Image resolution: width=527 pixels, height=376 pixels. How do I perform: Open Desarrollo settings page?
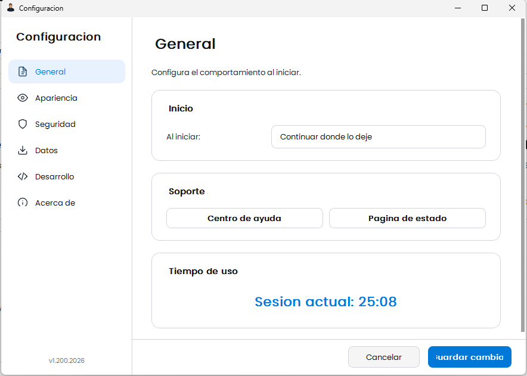[67, 176]
